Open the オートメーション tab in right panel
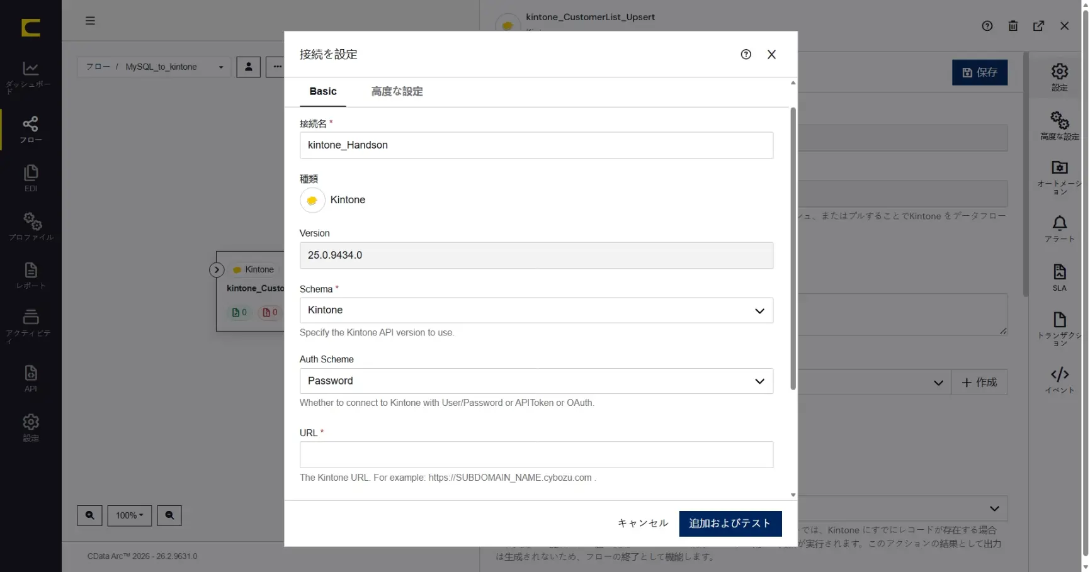 coord(1059,177)
